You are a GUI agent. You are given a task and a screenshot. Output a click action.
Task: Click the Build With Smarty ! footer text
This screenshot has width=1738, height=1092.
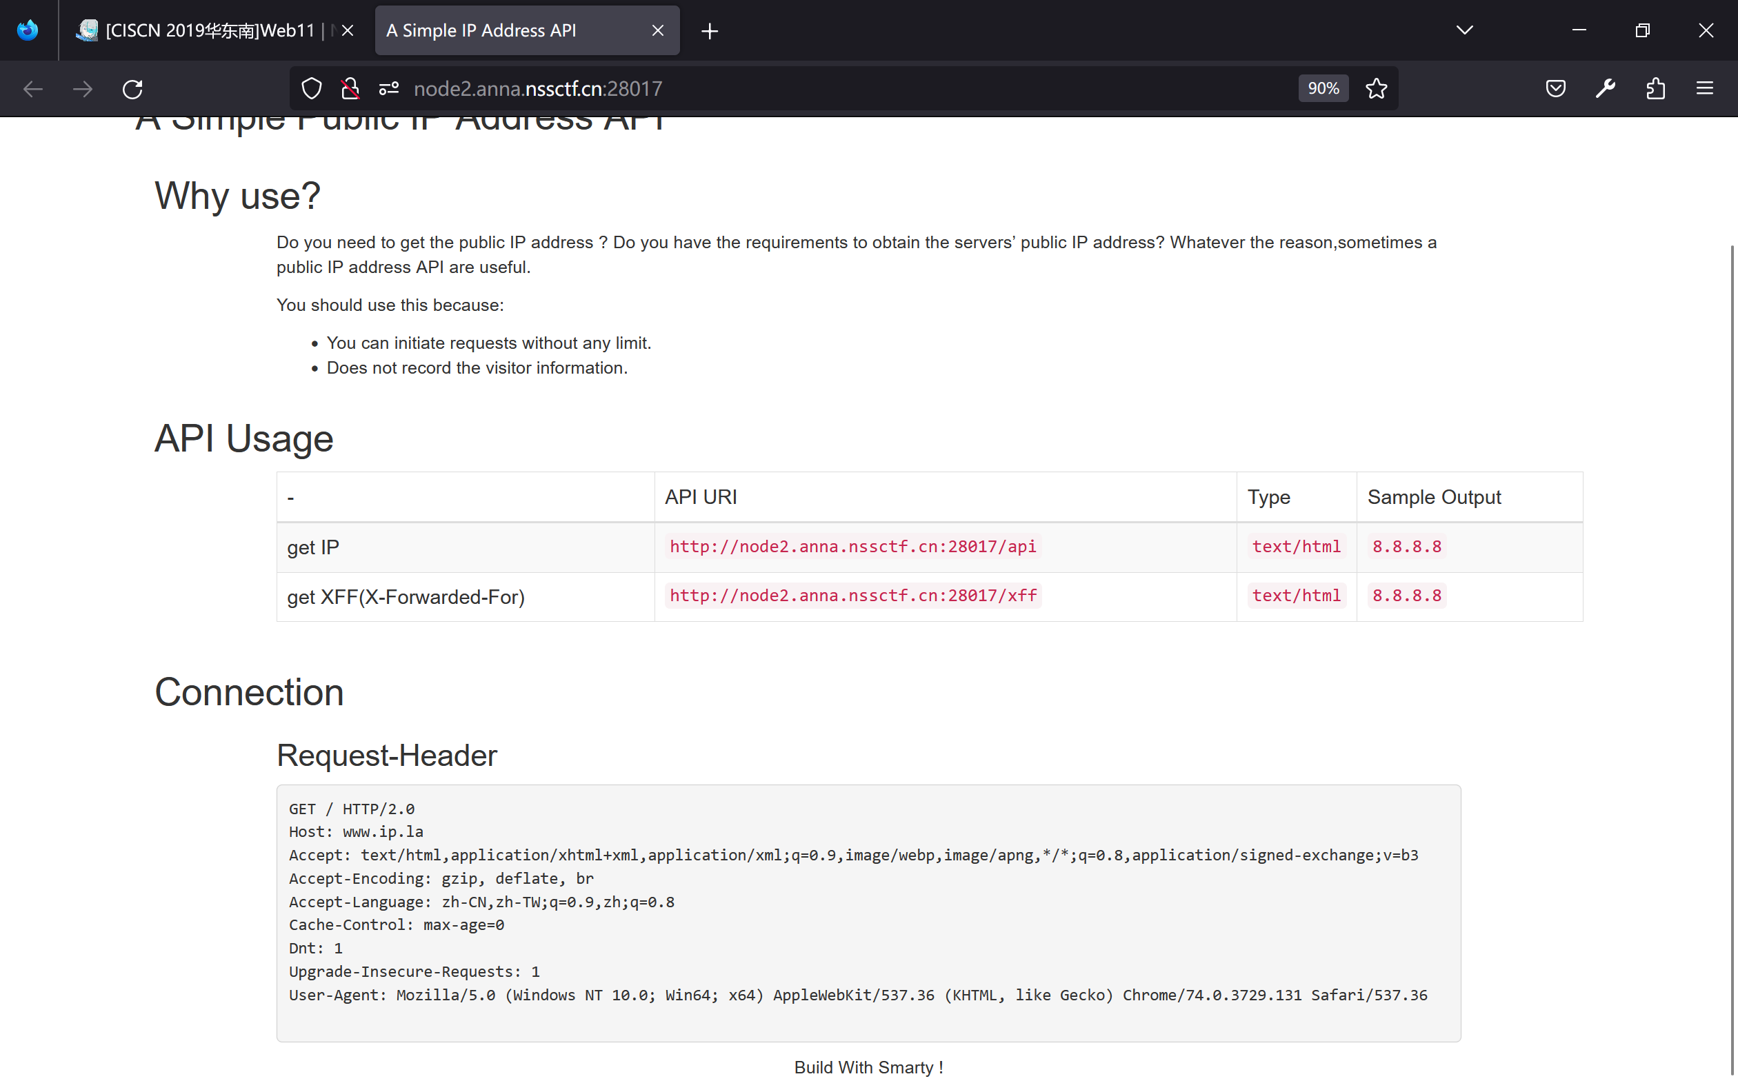868,1067
